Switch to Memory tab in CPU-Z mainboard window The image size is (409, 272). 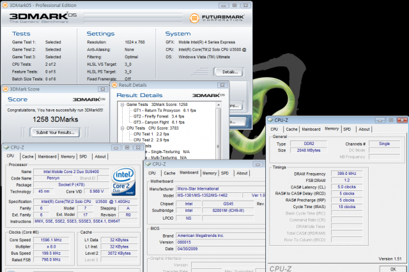pos(210,173)
